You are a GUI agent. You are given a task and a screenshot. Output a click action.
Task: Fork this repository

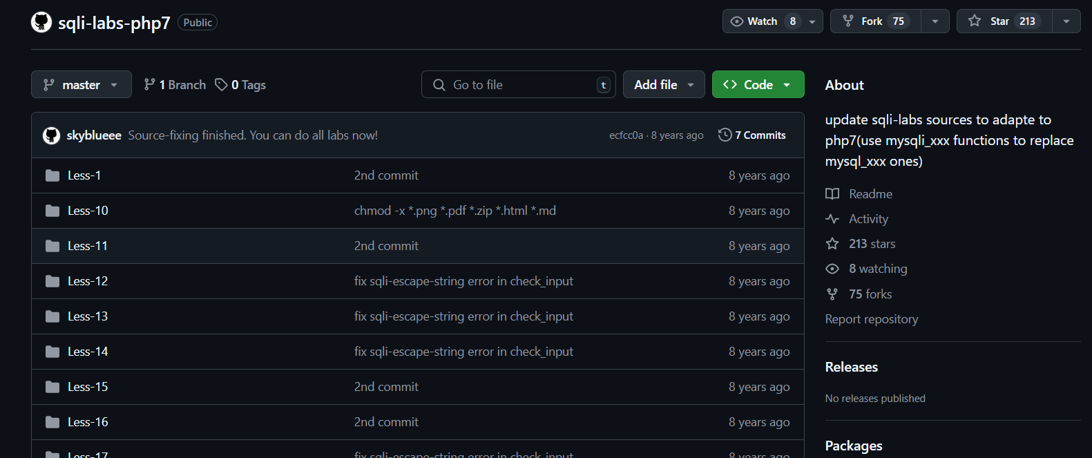click(876, 21)
